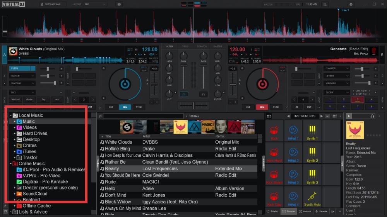Enable SYNC on deck A
This screenshot has height=217, width=387.
[139, 107]
